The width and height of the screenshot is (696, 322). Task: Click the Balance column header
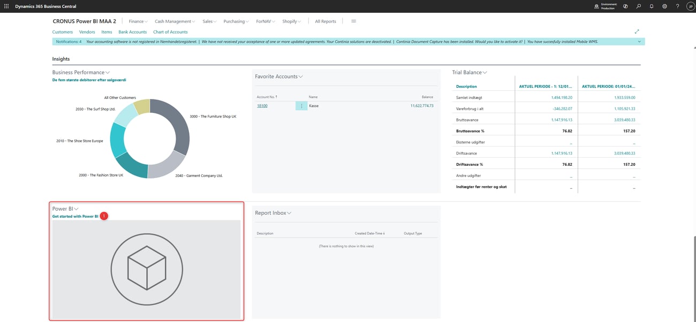[x=427, y=97]
